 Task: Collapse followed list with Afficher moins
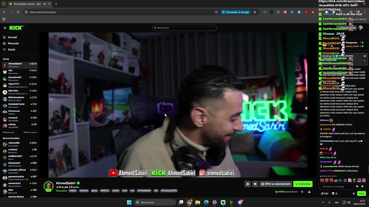[30, 133]
